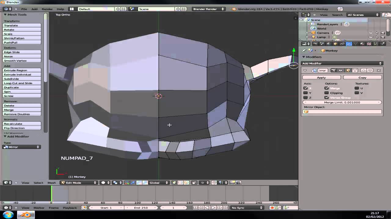Open the File menu
Viewport: 391px width, 219px height.
coord(24,9)
